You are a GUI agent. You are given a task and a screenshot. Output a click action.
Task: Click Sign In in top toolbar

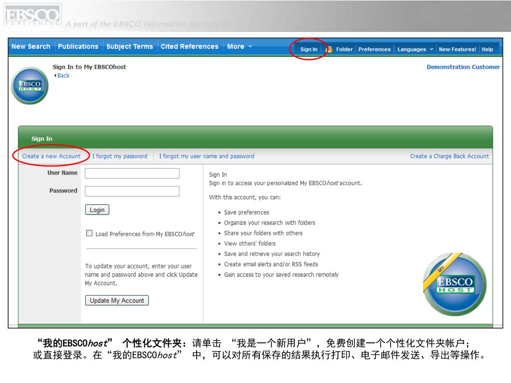pyautogui.click(x=308, y=49)
